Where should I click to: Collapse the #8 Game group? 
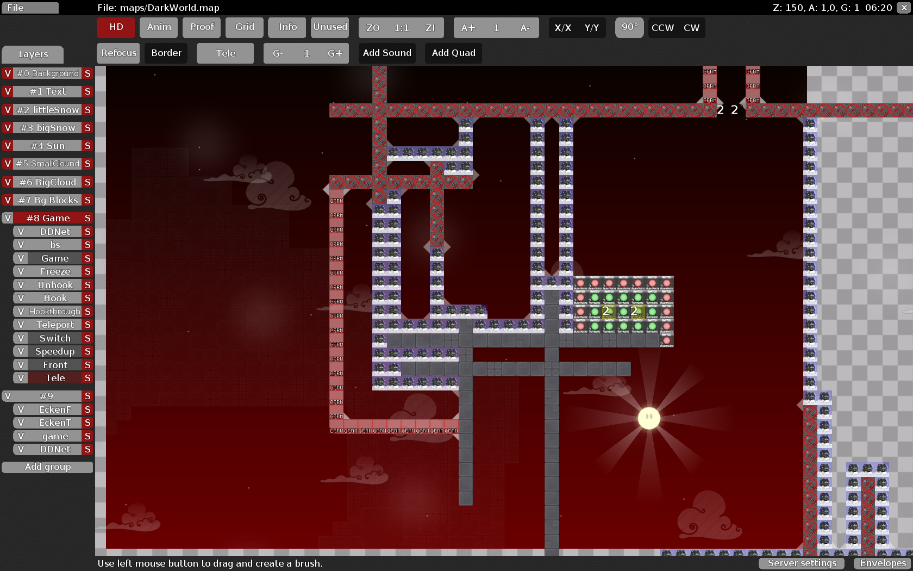(x=48, y=218)
